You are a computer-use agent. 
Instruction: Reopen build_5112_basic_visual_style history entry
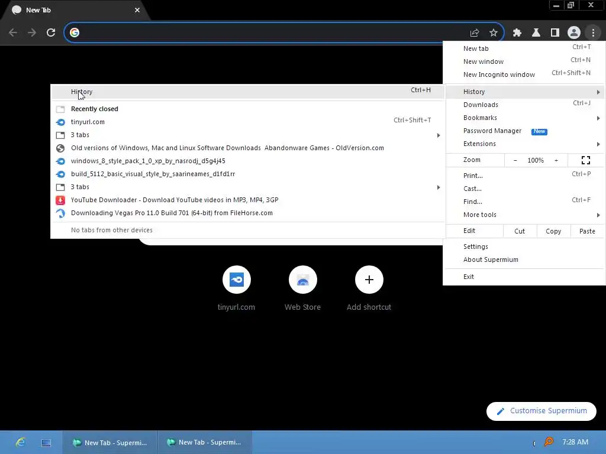(x=247, y=174)
